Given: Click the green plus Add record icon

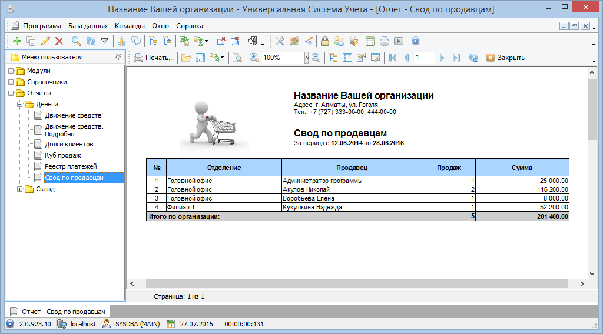Looking at the screenshot, I should coord(16,41).
